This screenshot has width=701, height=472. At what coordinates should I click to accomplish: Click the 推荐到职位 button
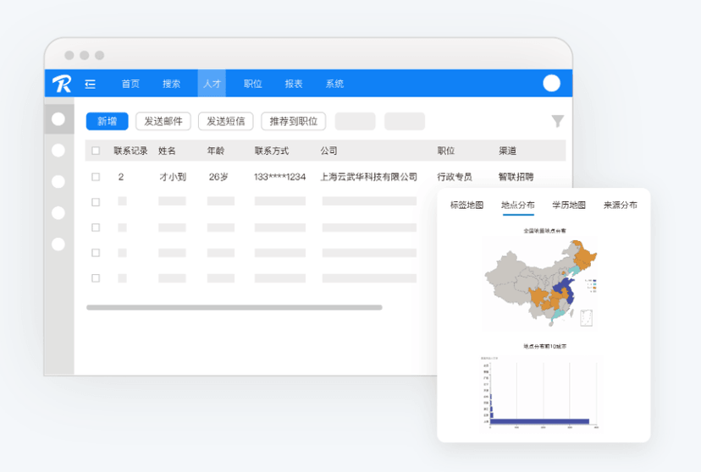coord(293,122)
